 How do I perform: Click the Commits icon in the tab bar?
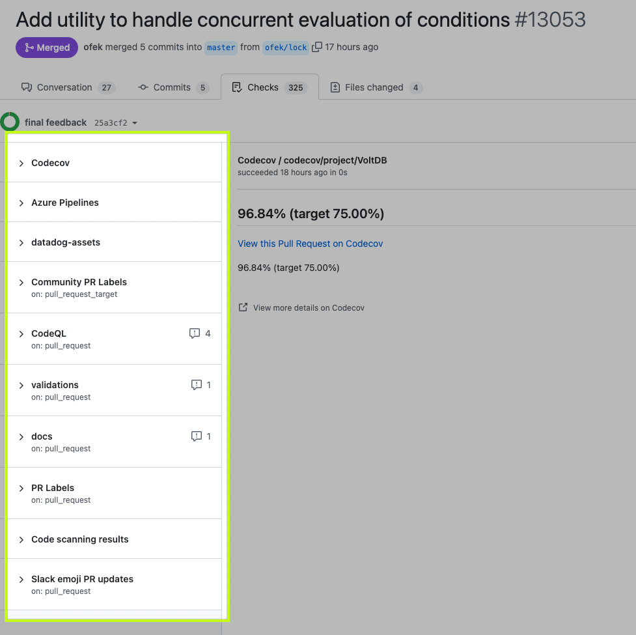[x=143, y=87]
